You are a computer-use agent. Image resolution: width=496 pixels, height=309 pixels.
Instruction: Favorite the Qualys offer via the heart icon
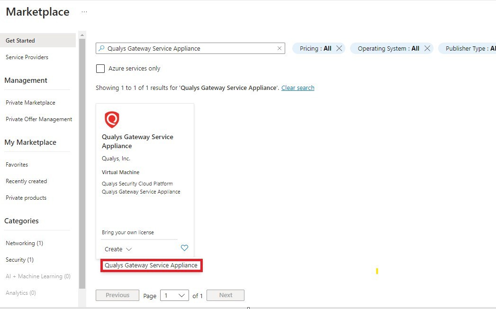point(184,247)
